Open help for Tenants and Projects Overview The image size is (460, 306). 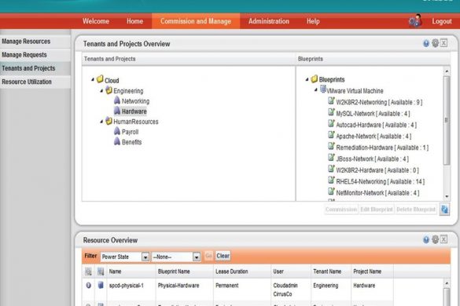pyautogui.click(x=426, y=44)
